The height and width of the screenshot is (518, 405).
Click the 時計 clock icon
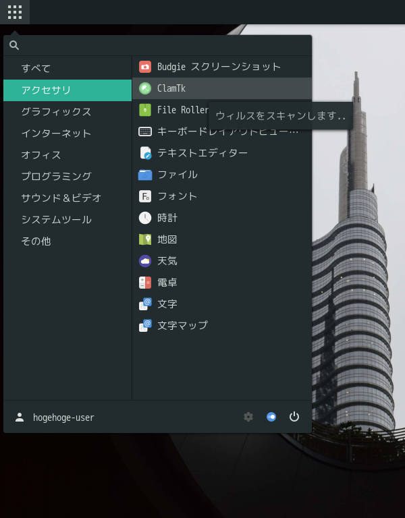click(x=145, y=218)
